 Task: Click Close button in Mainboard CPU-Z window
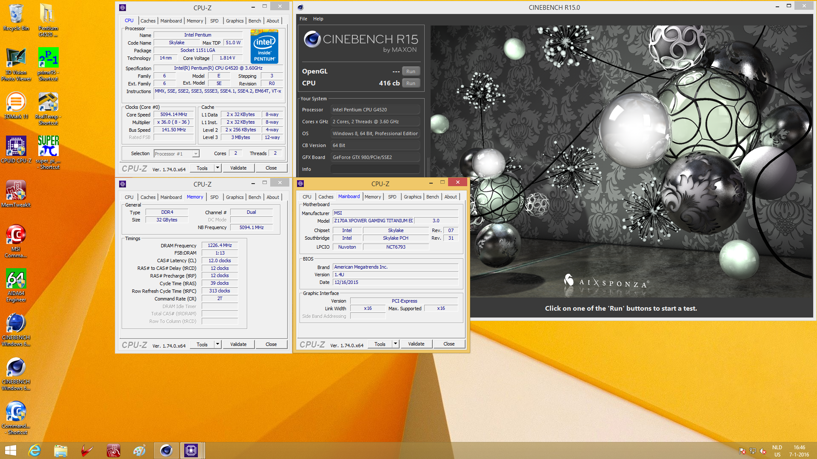tap(449, 344)
